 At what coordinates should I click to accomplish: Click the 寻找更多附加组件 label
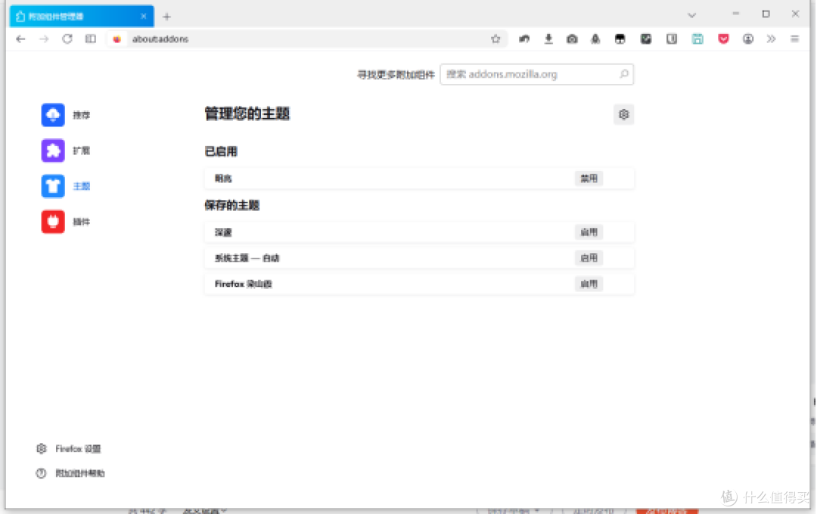(x=396, y=75)
